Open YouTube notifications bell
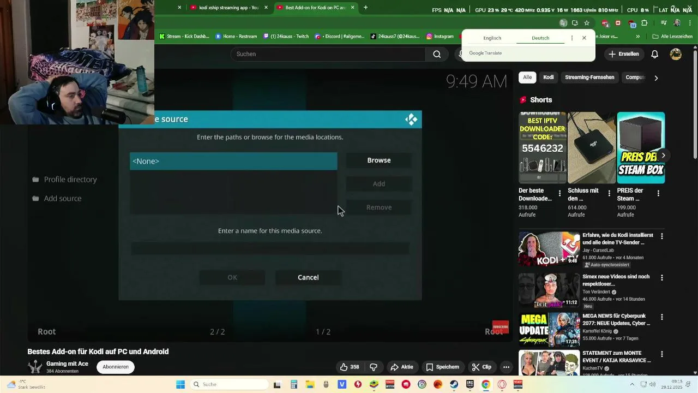The image size is (698, 393). coord(655,54)
